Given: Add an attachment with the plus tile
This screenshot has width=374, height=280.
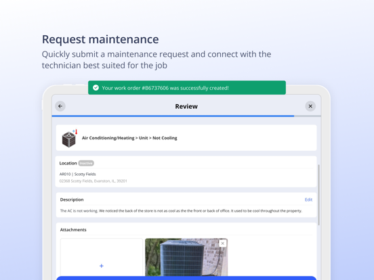Looking at the screenshot, I should (x=102, y=258).
